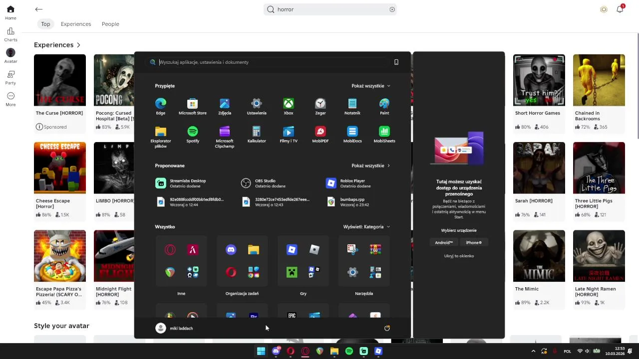639x359 pixels.
Task: Open Roblox notifications bell
Action: point(620,9)
